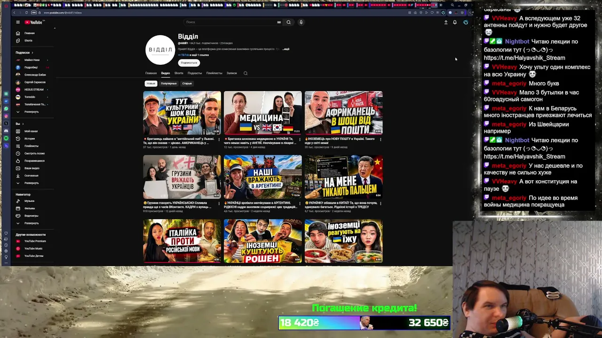This screenshot has height=338, width=602.
Task: Open Spotify in the browser side panel
Action: pyautogui.click(x=6, y=138)
